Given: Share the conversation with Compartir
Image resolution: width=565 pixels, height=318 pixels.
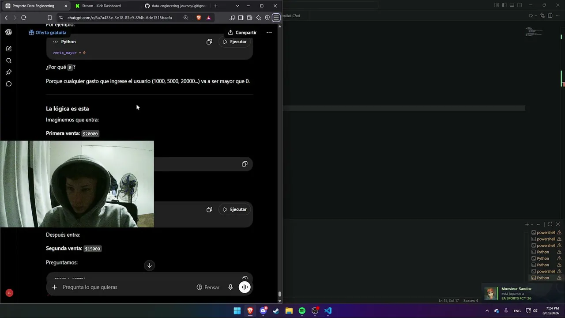Looking at the screenshot, I should point(242,32).
